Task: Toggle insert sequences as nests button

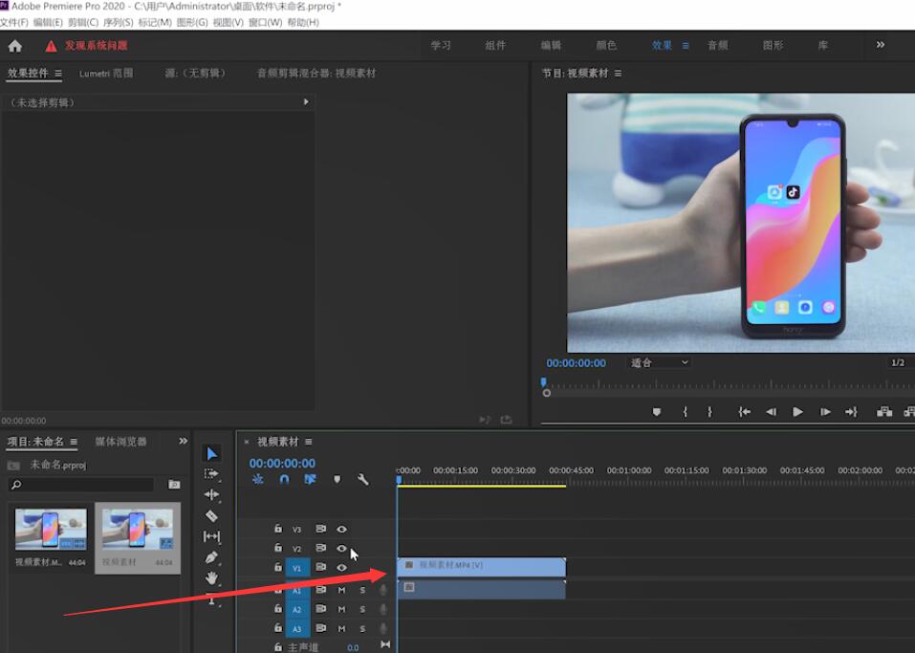Action: click(x=258, y=479)
